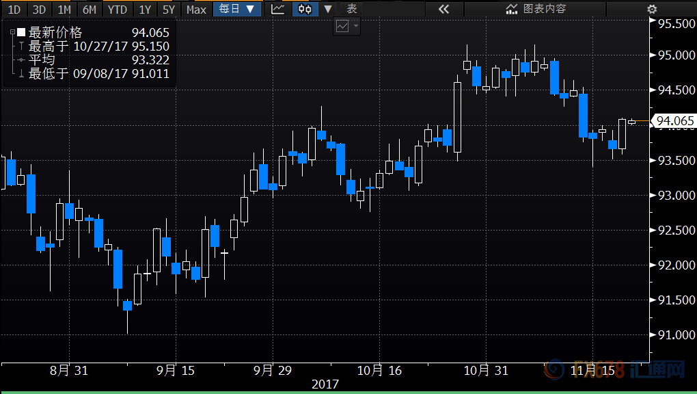Viewport: 697px width, 394px height.
Task: Select the 3D time range tab
Action: click(39, 9)
